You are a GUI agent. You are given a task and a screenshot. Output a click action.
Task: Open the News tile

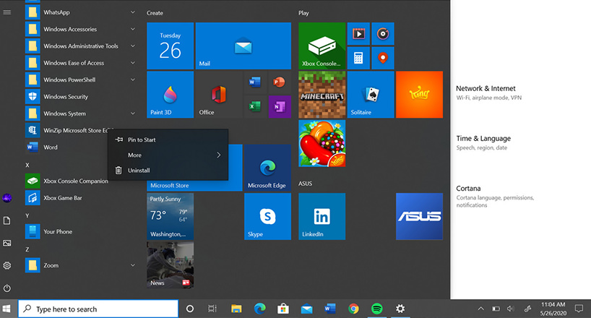[170, 265]
